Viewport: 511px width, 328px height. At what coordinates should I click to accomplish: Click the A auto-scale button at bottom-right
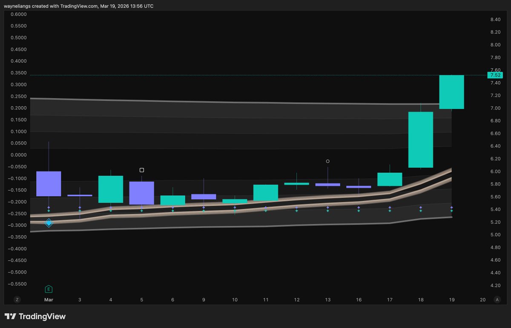497,300
